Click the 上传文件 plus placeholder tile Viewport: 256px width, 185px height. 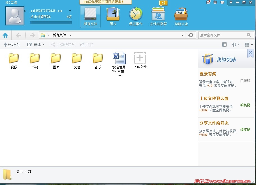[x=140, y=60]
